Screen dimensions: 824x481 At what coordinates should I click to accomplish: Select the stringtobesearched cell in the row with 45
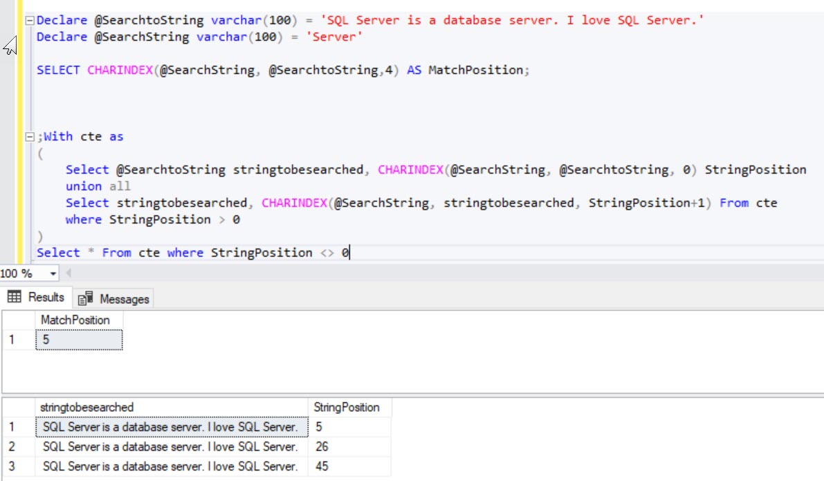172,466
